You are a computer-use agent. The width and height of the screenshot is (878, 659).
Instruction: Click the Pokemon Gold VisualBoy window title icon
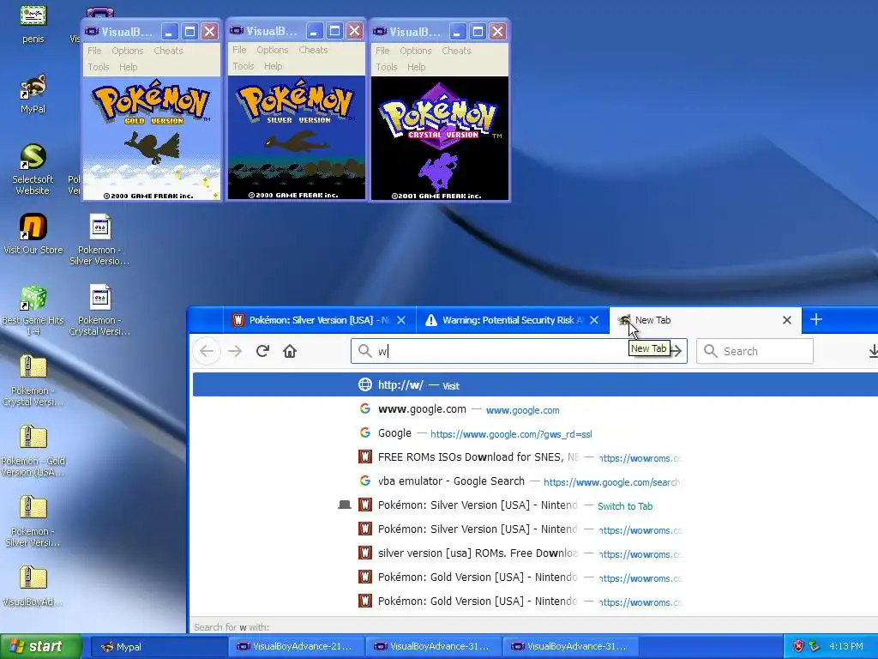click(92, 32)
